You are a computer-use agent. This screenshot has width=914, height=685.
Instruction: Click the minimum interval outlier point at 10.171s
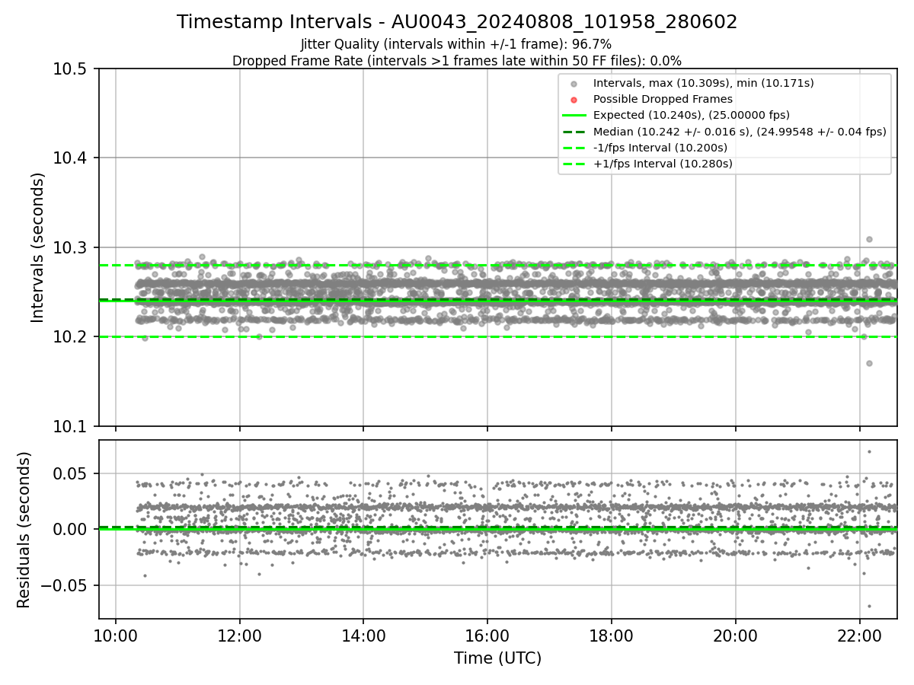tap(869, 363)
